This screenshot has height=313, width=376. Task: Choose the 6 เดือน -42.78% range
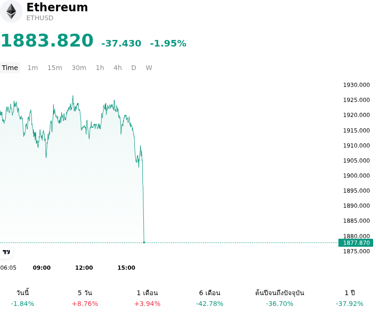coord(210,298)
